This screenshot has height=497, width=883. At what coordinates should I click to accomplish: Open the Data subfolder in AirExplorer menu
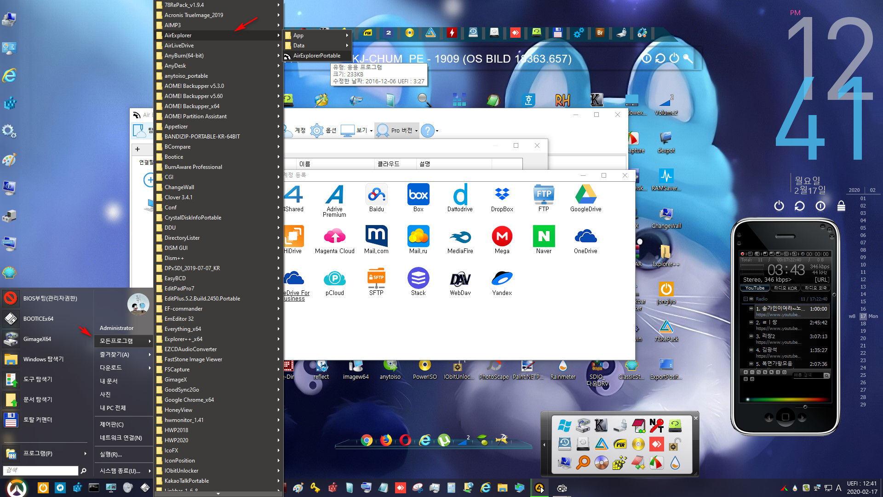click(317, 46)
